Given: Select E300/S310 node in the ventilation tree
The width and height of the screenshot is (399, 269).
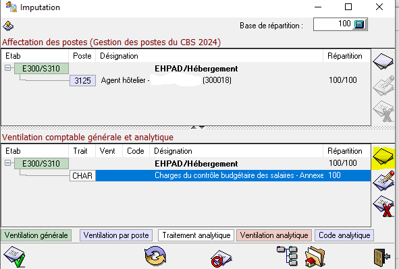Looking at the screenshot, I should (x=41, y=164).
